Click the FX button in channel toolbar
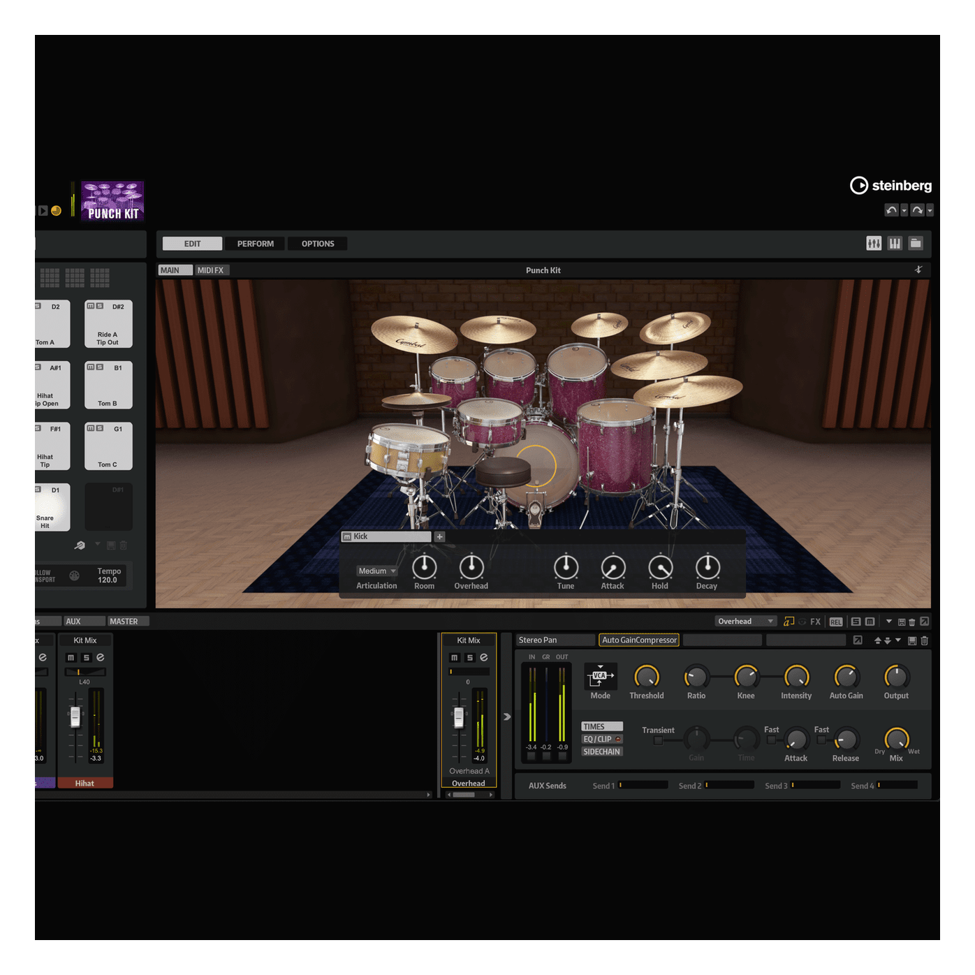The height and width of the screenshot is (975, 975). pos(815,621)
